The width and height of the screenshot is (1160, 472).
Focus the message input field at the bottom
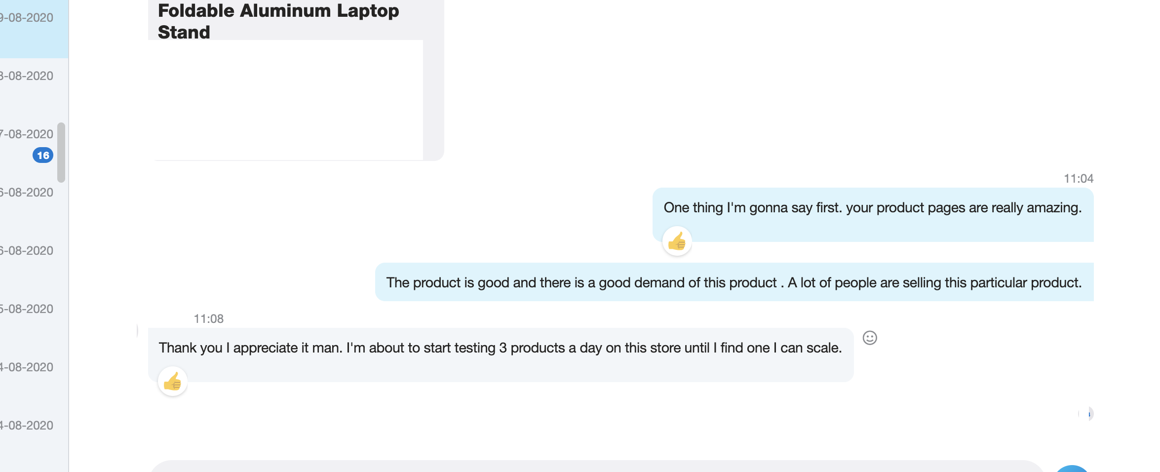click(596, 467)
